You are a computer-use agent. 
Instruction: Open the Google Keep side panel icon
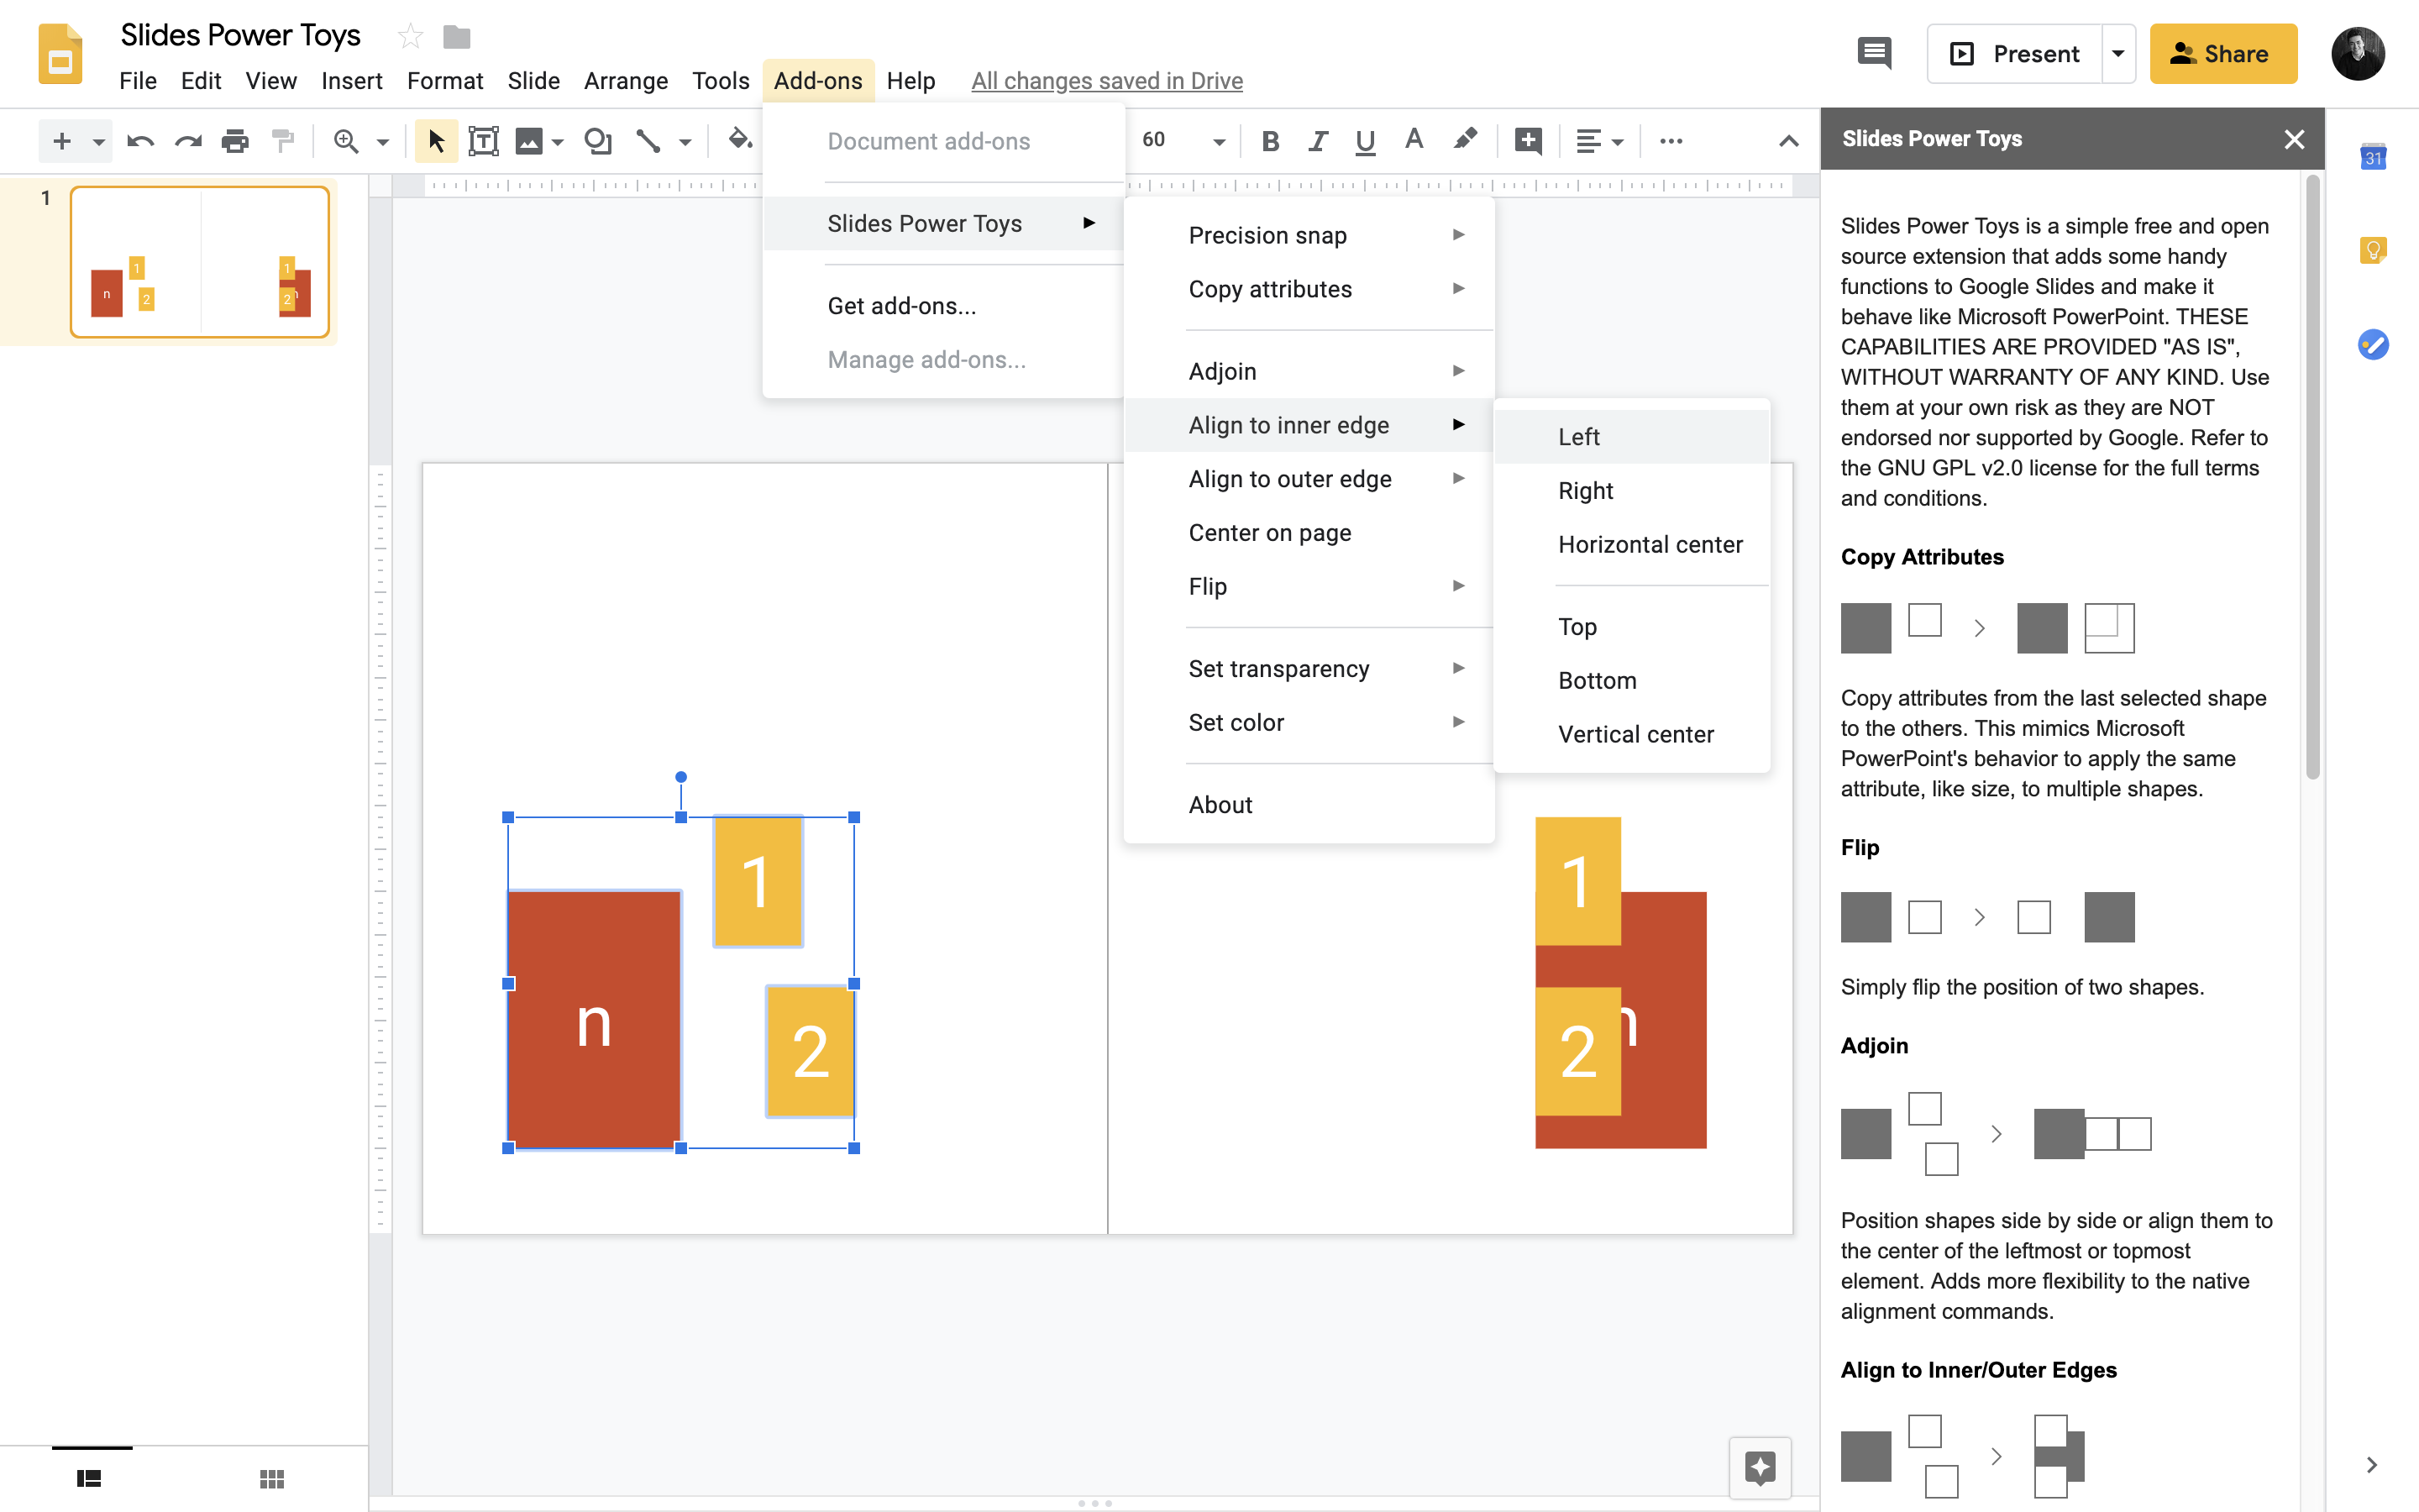(2372, 250)
